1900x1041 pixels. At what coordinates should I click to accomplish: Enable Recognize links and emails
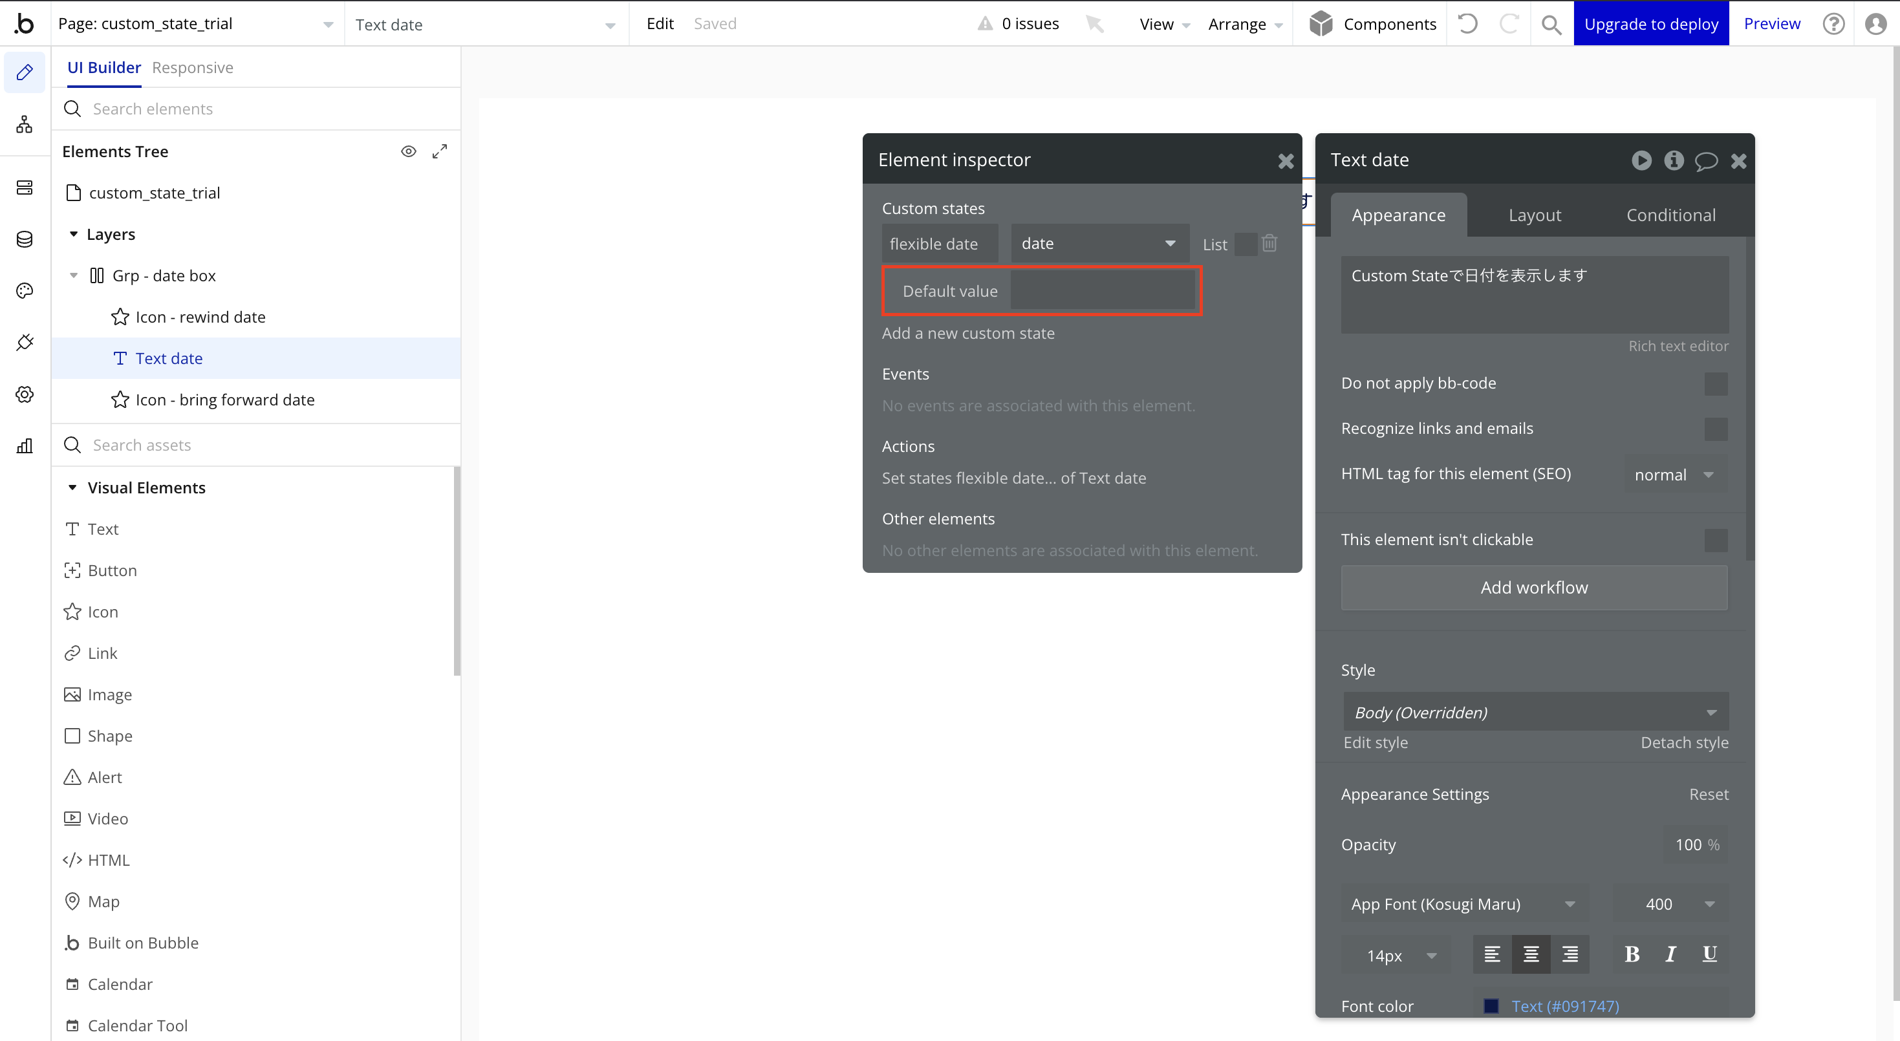coord(1717,429)
